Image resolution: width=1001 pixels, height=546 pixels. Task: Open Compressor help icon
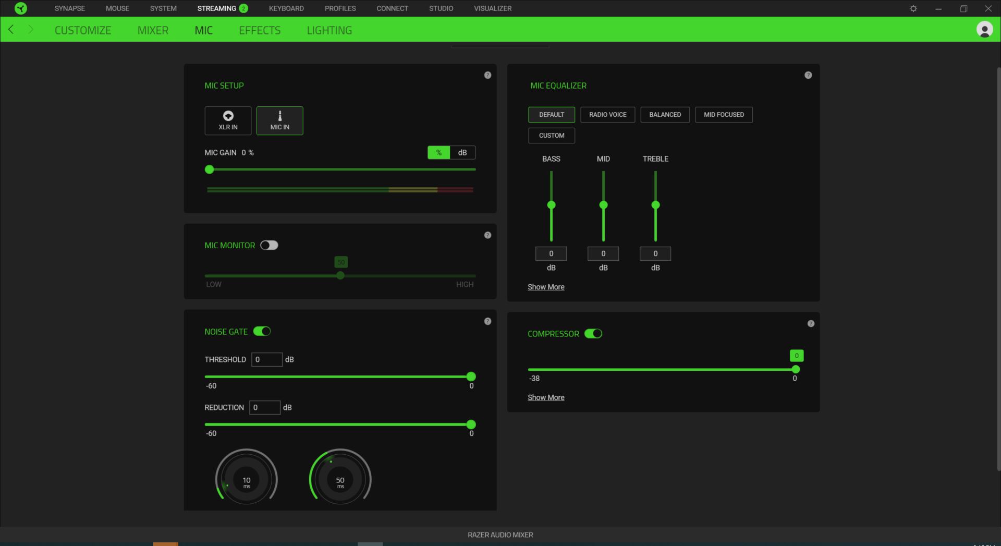pos(811,324)
